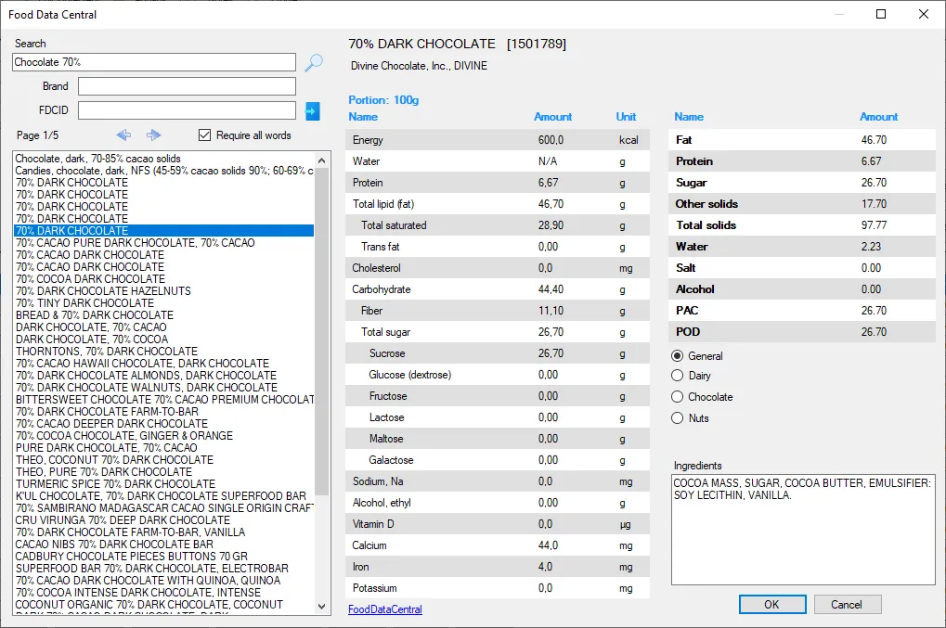Image resolution: width=946 pixels, height=628 pixels.
Task: Close the Food Data Central window
Action: click(924, 14)
